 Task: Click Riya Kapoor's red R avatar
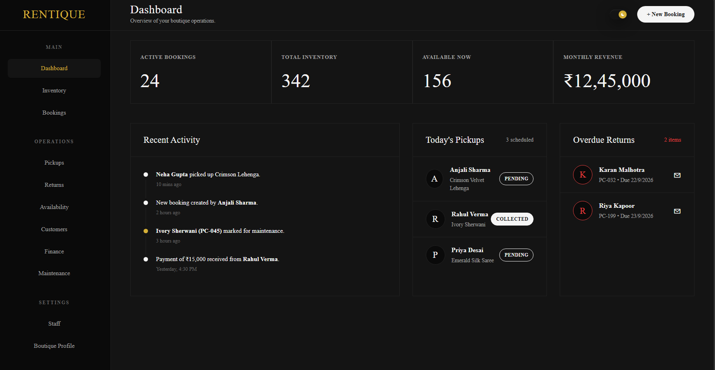pyautogui.click(x=583, y=211)
